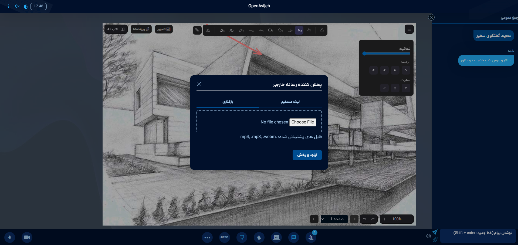Select the eraser tool in whiteboard toolbar

tap(222, 31)
